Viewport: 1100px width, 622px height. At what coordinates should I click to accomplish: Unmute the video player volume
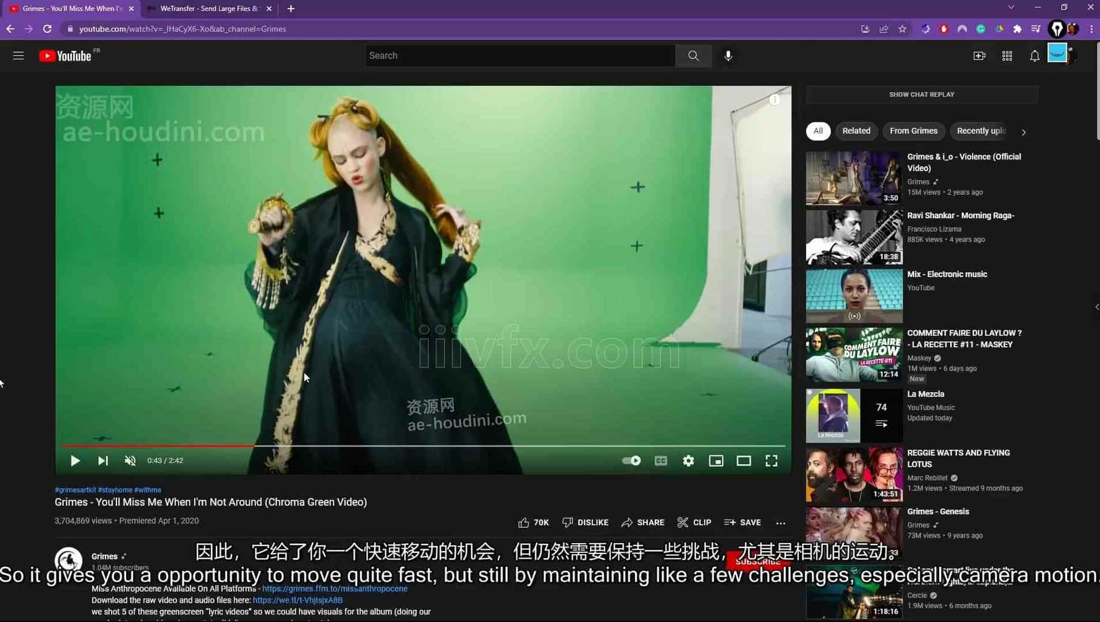pos(130,461)
